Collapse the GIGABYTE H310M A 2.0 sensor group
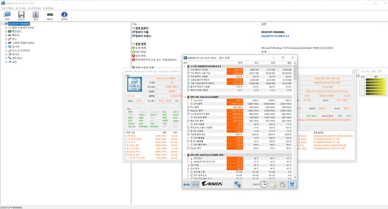 pyautogui.click(x=185, y=66)
